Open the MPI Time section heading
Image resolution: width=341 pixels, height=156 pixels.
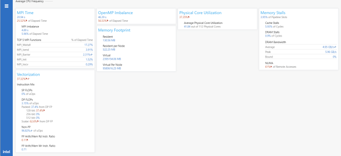click(x=25, y=13)
